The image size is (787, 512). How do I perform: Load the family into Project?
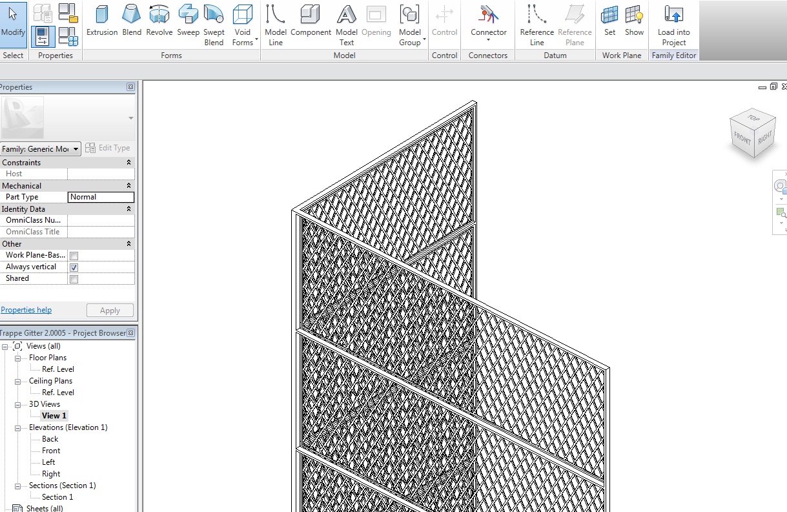tap(673, 25)
